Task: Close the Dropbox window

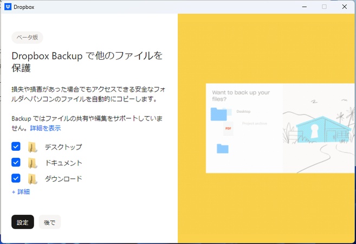Action: point(345,7)
